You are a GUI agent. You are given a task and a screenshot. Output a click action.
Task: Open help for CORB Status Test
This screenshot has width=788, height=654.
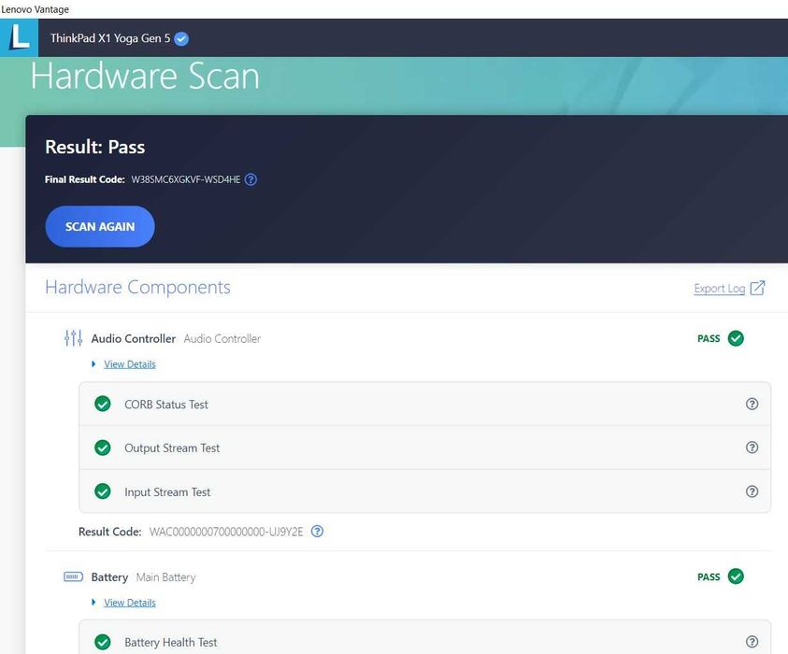(x=752, y=405)
